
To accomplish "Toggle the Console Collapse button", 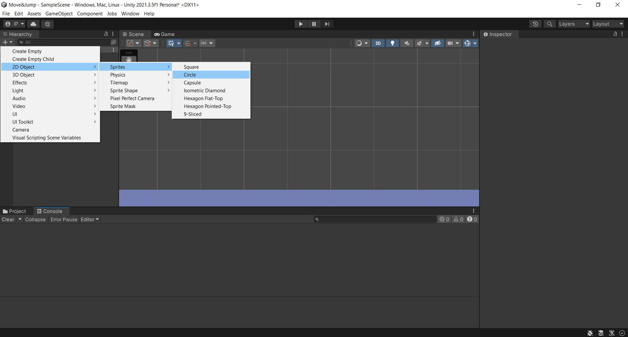I will pyautogui.click(x=36, y=219).
